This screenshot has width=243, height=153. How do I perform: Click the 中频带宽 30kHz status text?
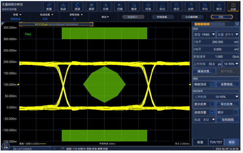coord(107,144)
